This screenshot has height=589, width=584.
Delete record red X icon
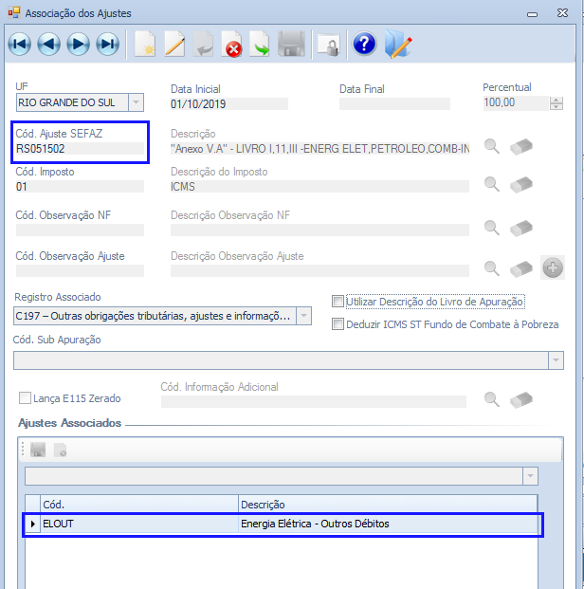click(x=231, y=45)
